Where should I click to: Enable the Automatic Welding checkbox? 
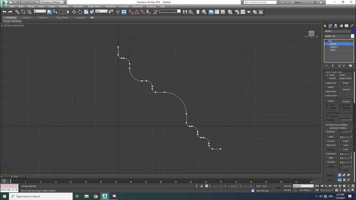[x=328, y=128]
